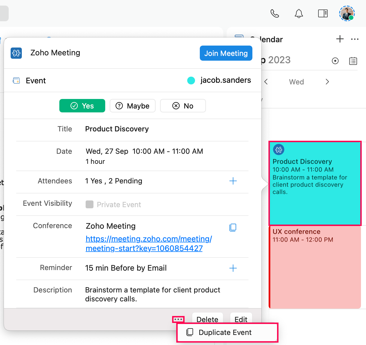
Task: Toggle the Private Event checkbox
Action: click(90, 204)
